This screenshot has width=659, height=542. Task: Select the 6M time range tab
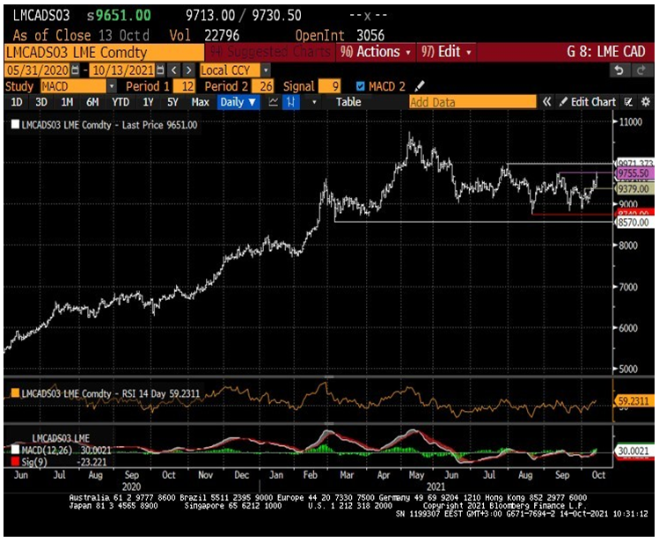(92, 102)
